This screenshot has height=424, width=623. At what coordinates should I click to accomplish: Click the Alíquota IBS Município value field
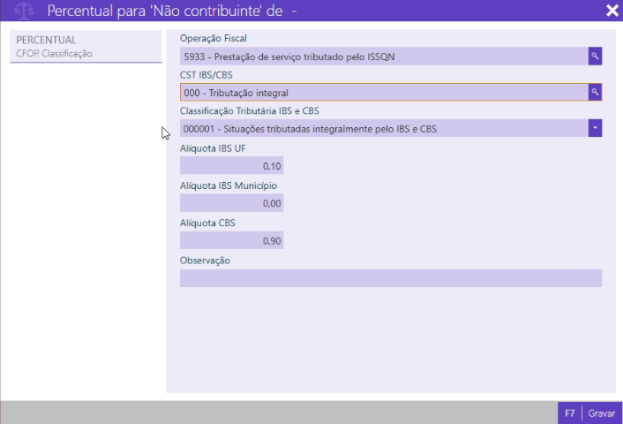tap(231, 203)
